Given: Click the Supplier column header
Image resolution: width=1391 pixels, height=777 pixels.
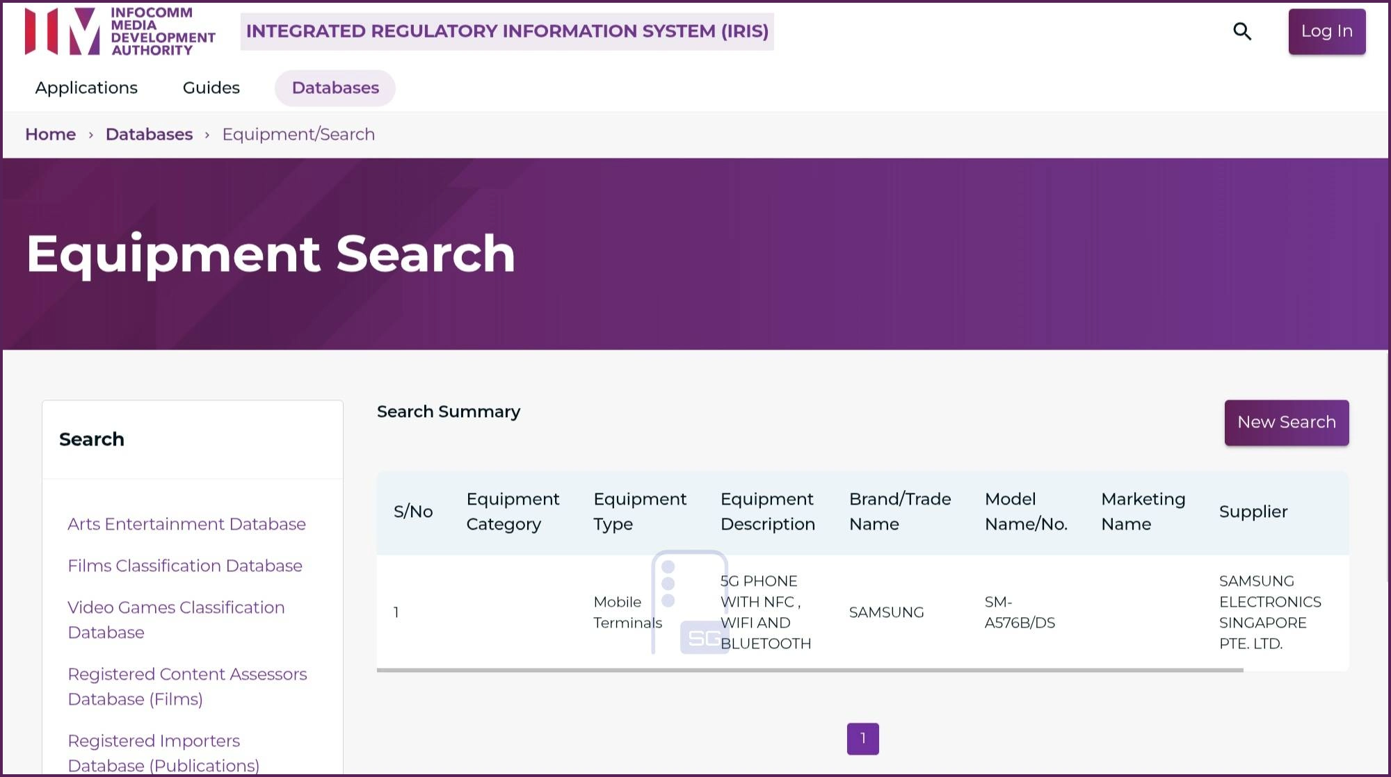Looking at the screenshot, I should 1253,512.
